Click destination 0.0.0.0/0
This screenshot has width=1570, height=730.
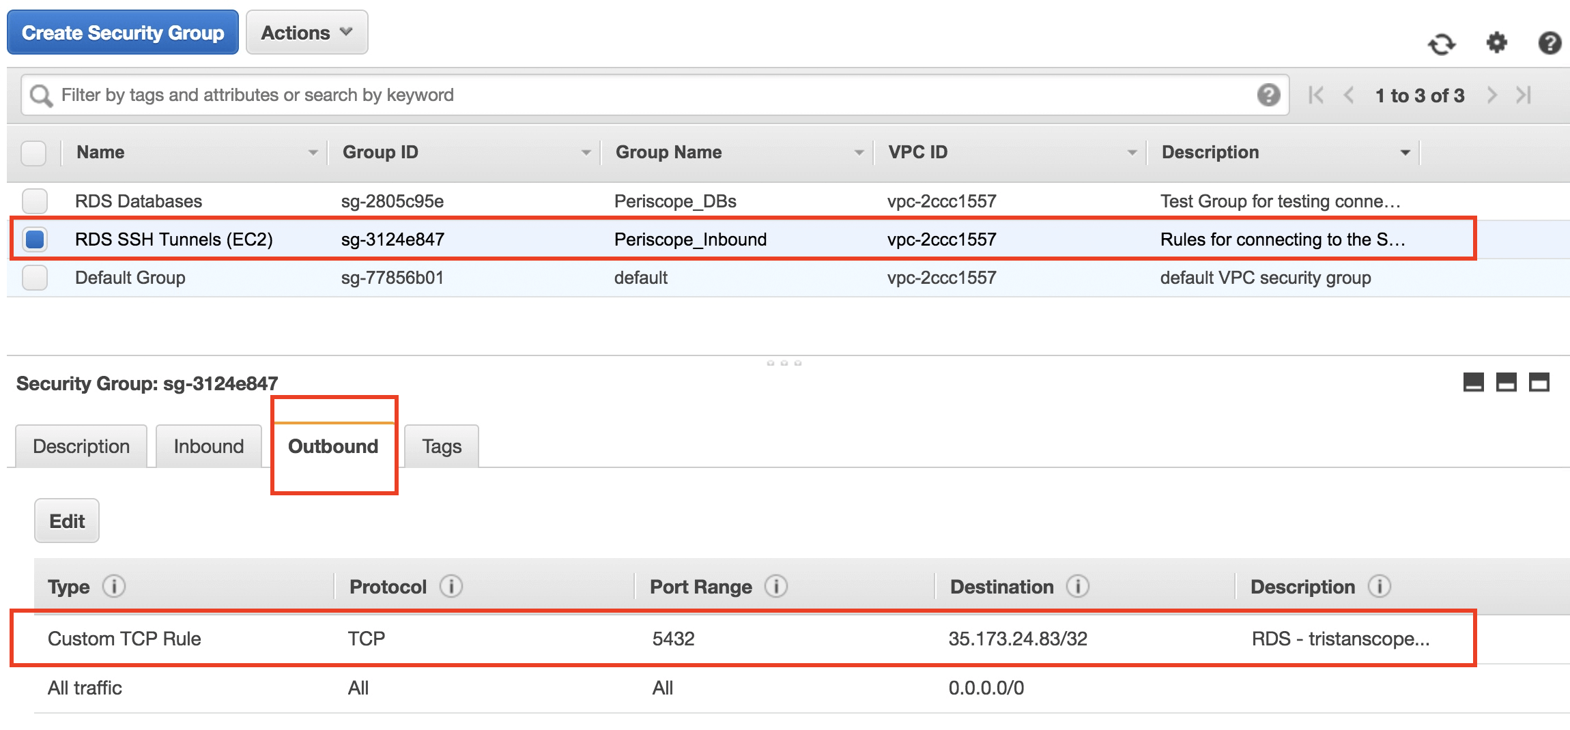click(986, 688)
